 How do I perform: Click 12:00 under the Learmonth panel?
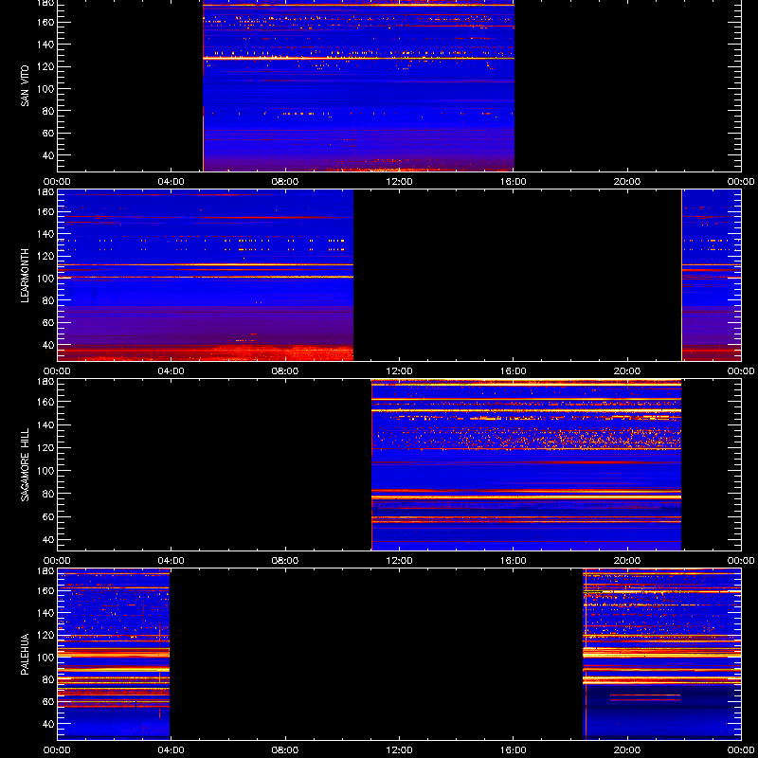click(x=399, y=371)
